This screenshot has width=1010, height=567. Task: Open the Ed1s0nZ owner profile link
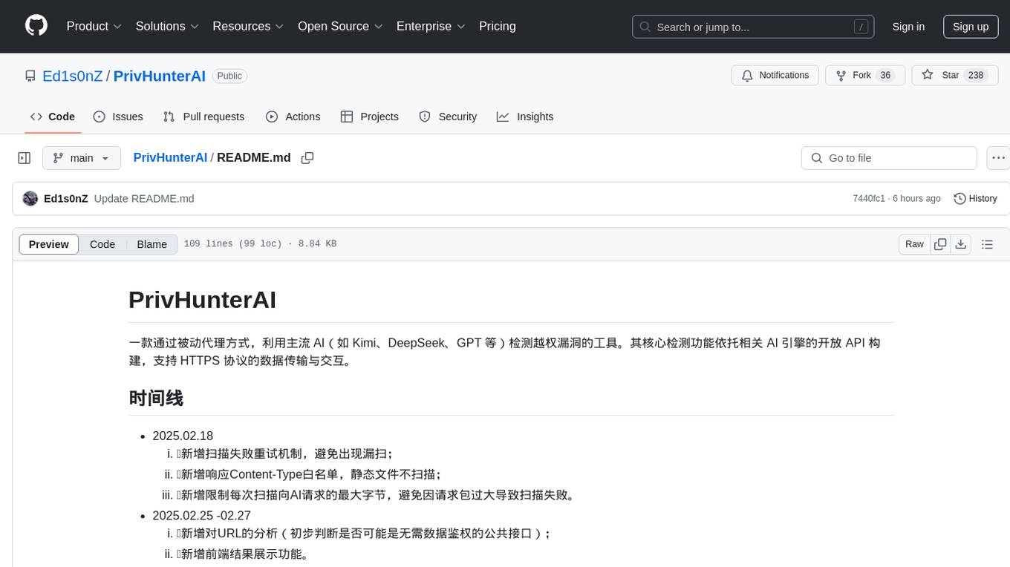[x=73, y=76]
